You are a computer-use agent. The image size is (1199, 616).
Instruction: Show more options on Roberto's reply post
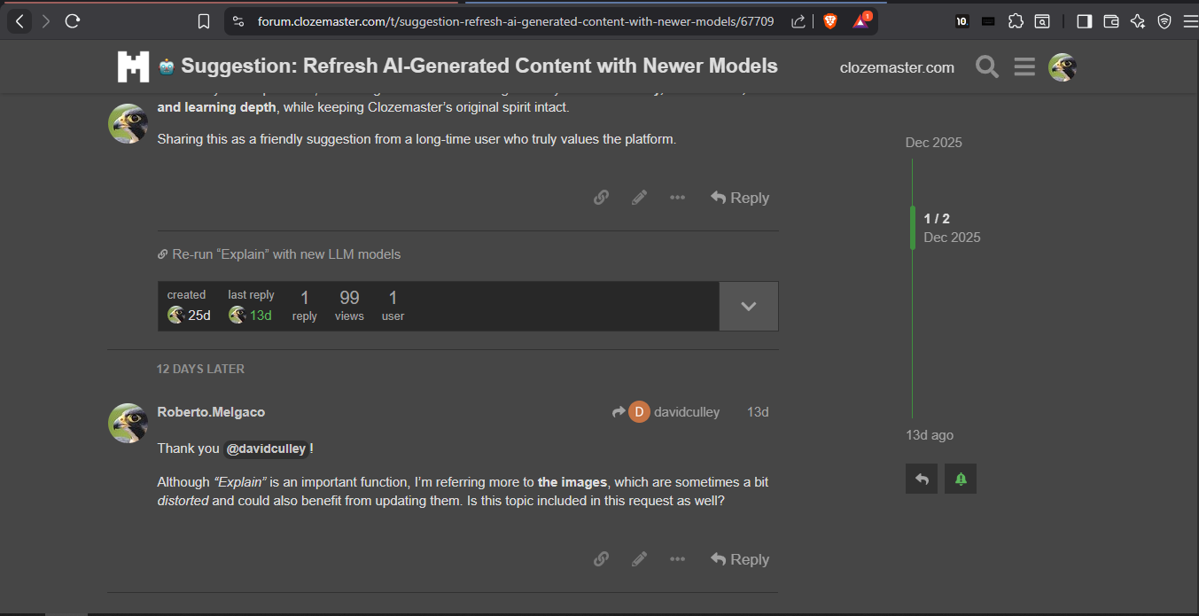tap(677, 559)
